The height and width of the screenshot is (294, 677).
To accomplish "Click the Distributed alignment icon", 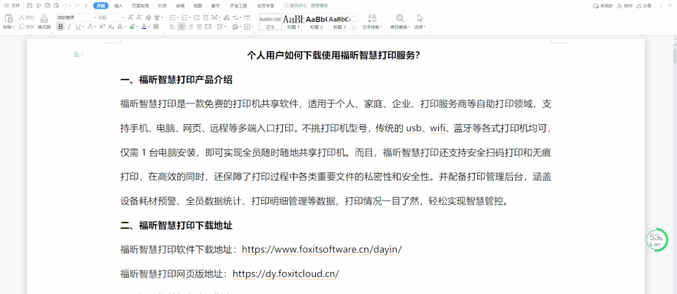I will [x=207, y=26].
